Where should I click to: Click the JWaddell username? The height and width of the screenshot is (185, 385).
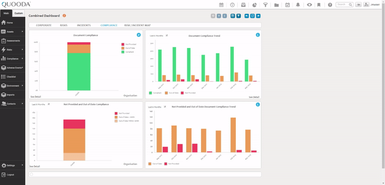[375, 5]
